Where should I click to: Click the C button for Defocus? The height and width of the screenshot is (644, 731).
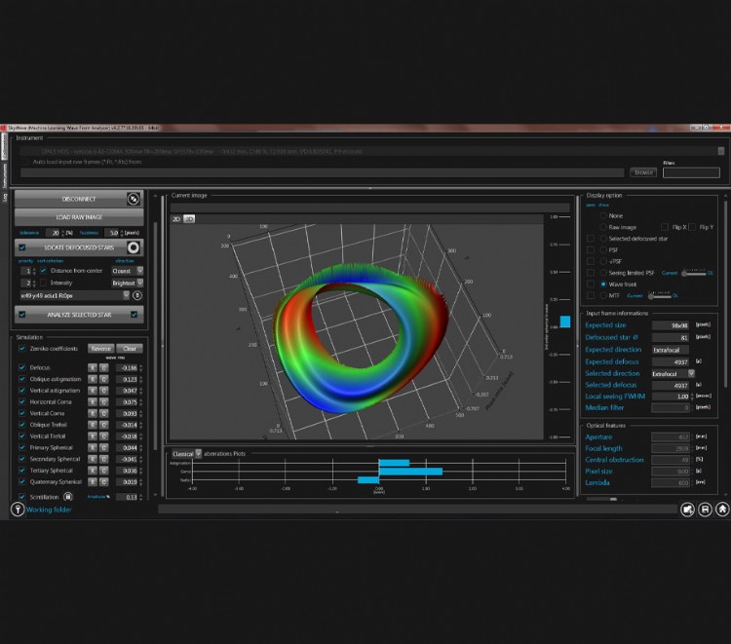(x=103, y=367)
